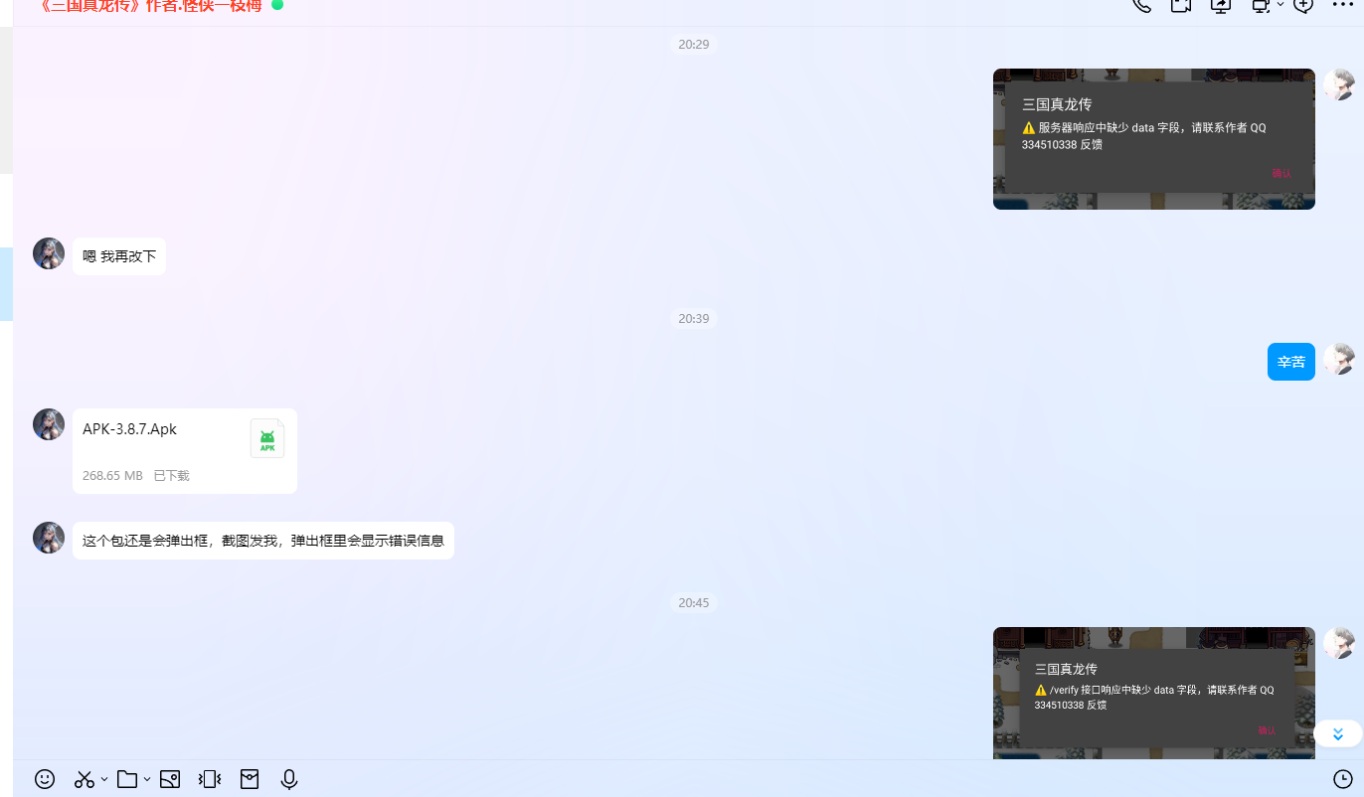Open the APK-3.8.7.Apk file message

point(185,451)
